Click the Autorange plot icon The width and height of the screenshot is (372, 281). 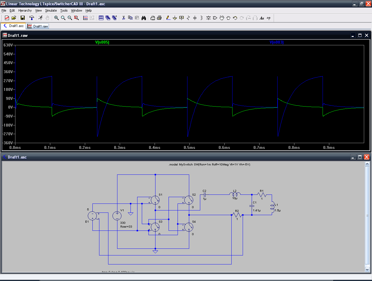click(x=85, y=18)
